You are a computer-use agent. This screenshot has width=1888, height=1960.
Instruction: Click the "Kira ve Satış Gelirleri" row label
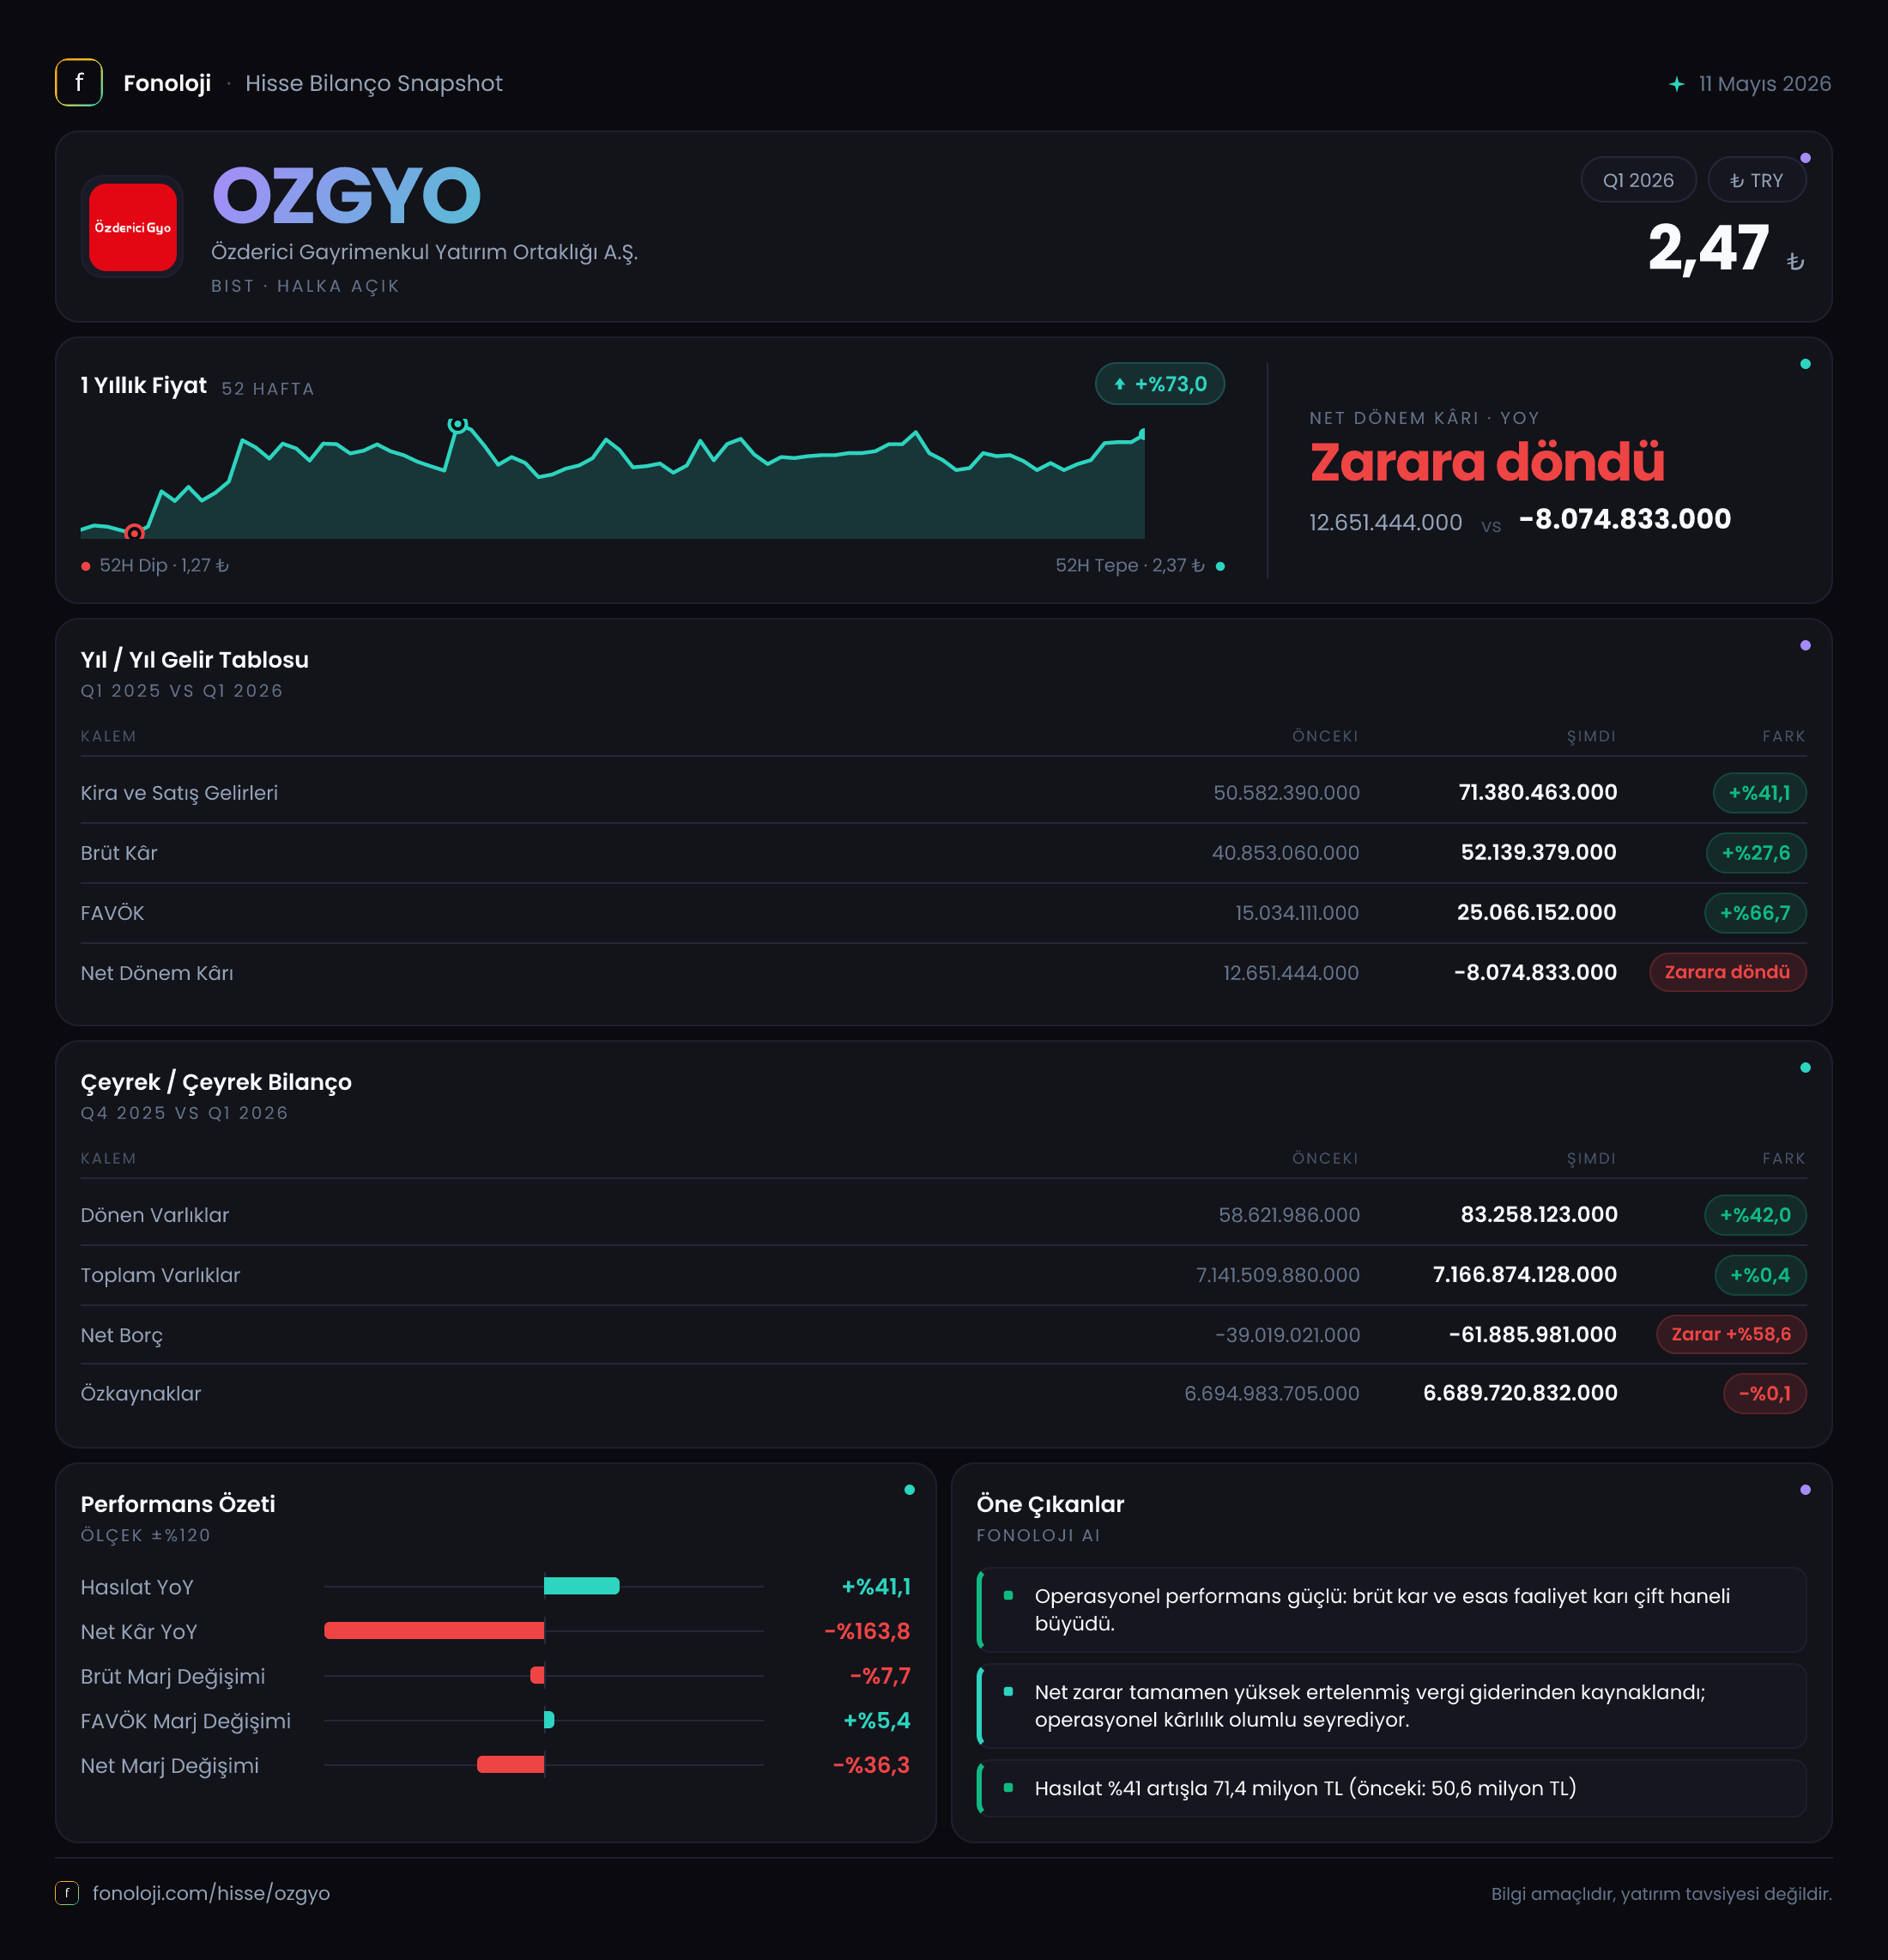[179, 793]
